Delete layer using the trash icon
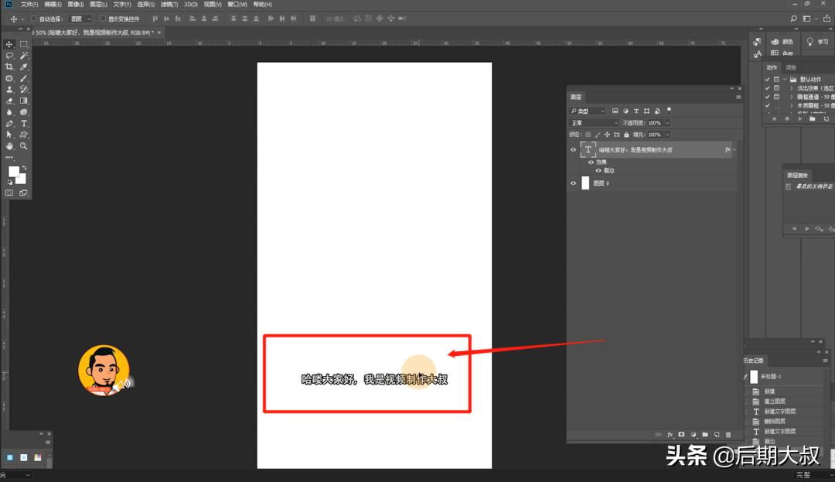The height and width of the screenshot is (482, 835). [728, 435]
